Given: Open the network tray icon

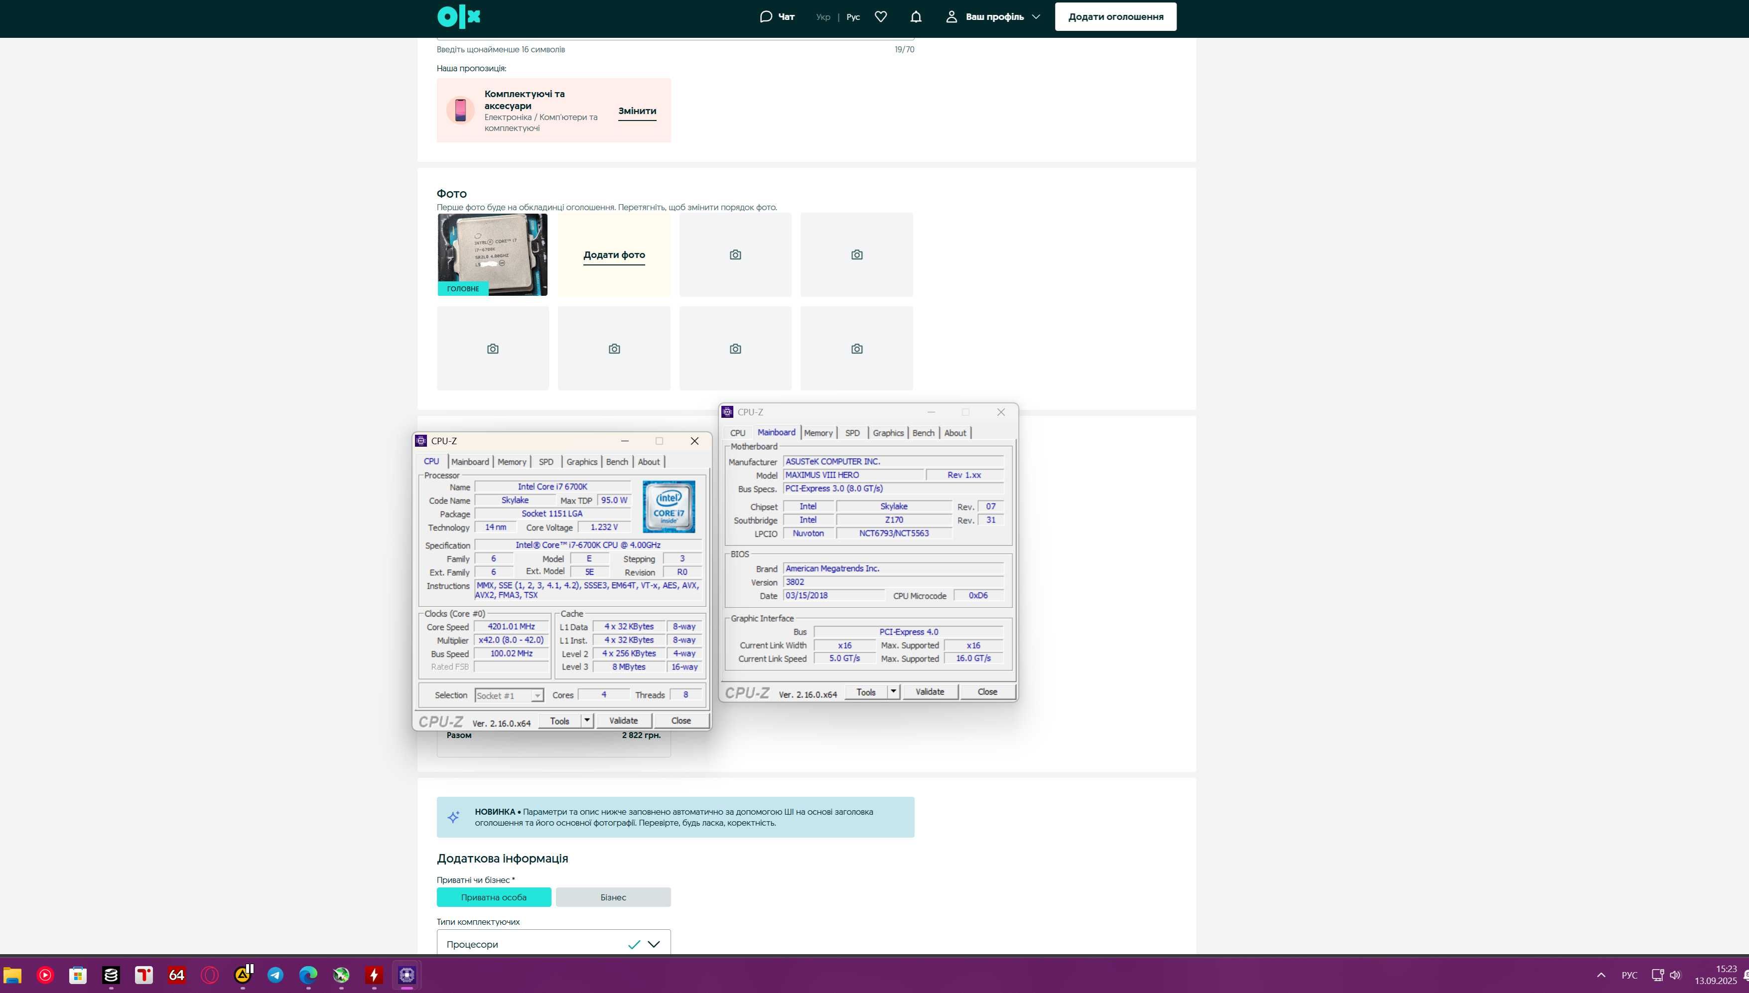Looking at the screenshot, I should (1658, 975).
